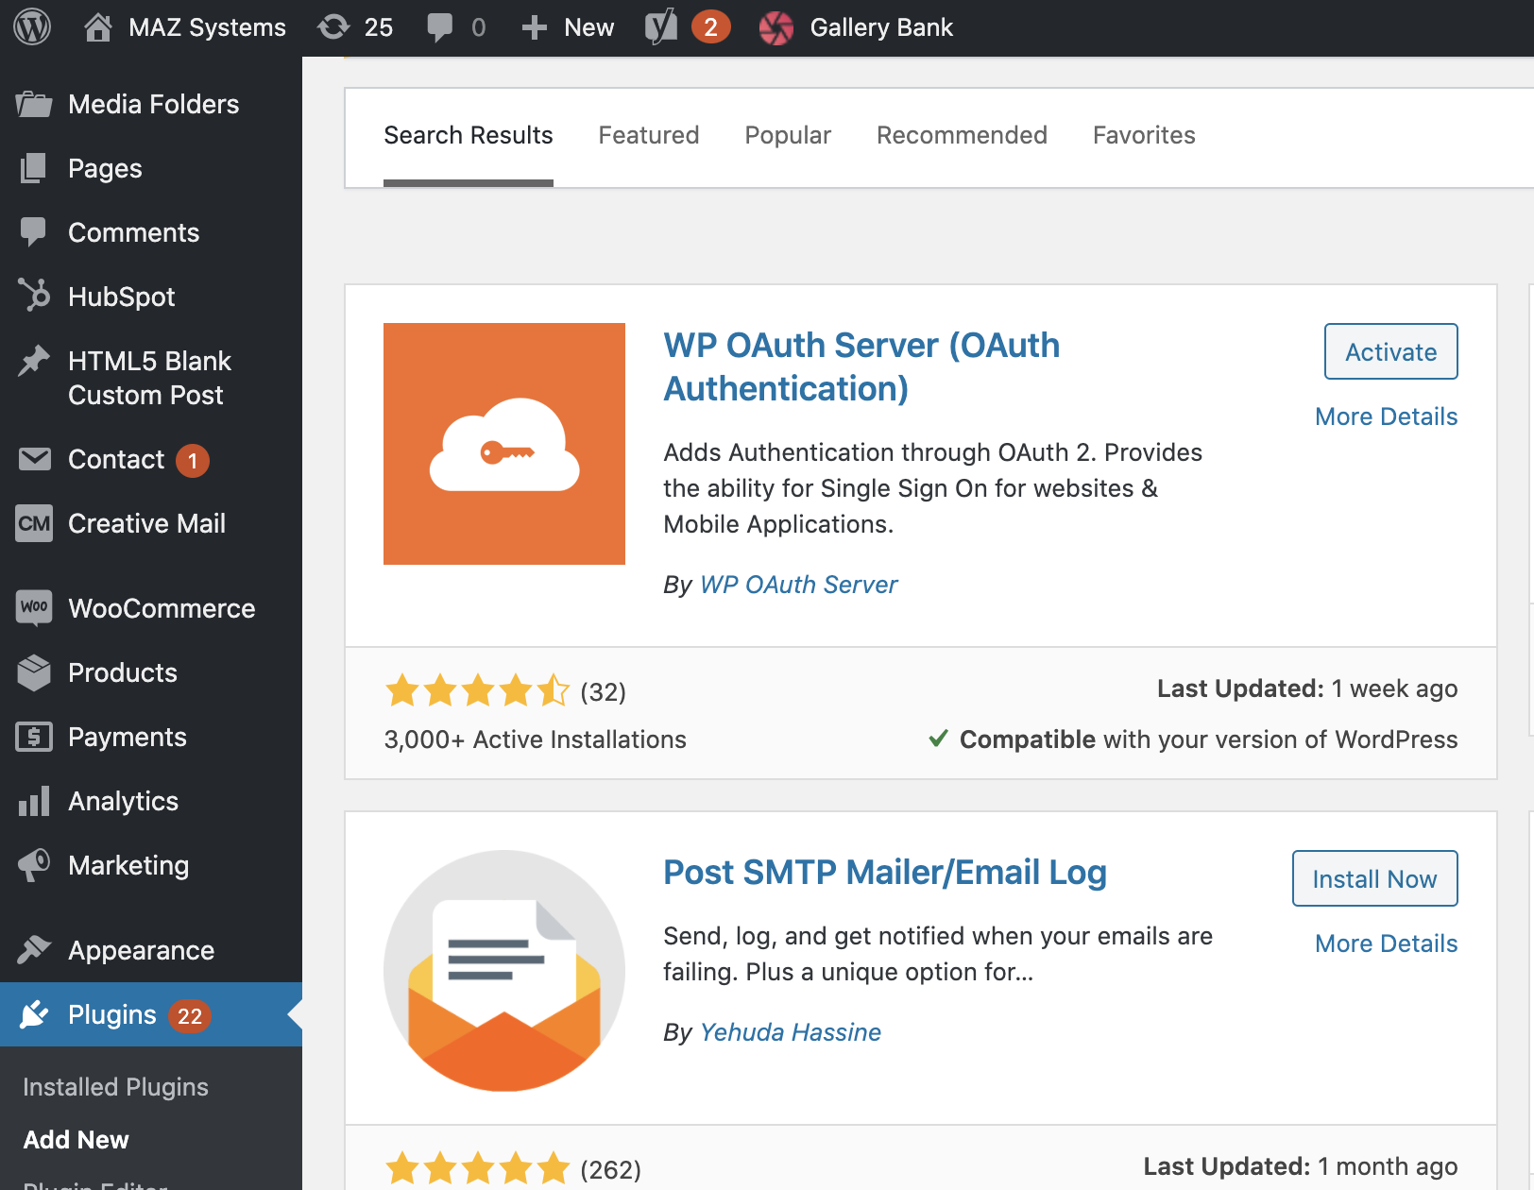Install the Post SMTP Mailer plugin now
The width and height of the screenshot is (1534, 1190).
[x=1374, y=878]
